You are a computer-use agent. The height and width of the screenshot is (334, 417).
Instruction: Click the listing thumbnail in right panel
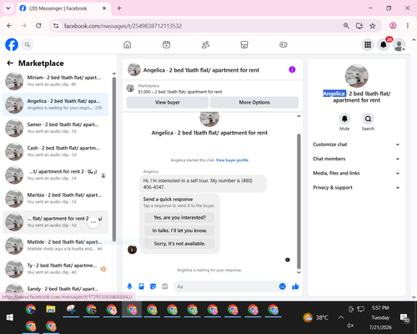click(x=357, y=76)
